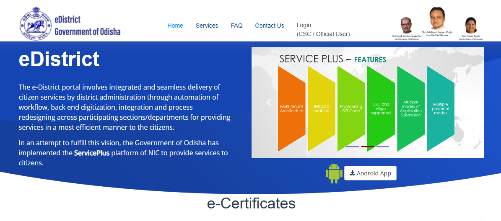Click the teal Multiple payment modes panel
Image resolution: width=501 pixels, height=221 pixels.
tap(440, 108)
